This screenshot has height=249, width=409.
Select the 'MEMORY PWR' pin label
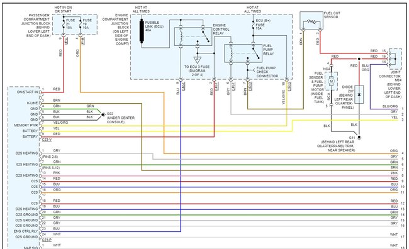(26, 125)
